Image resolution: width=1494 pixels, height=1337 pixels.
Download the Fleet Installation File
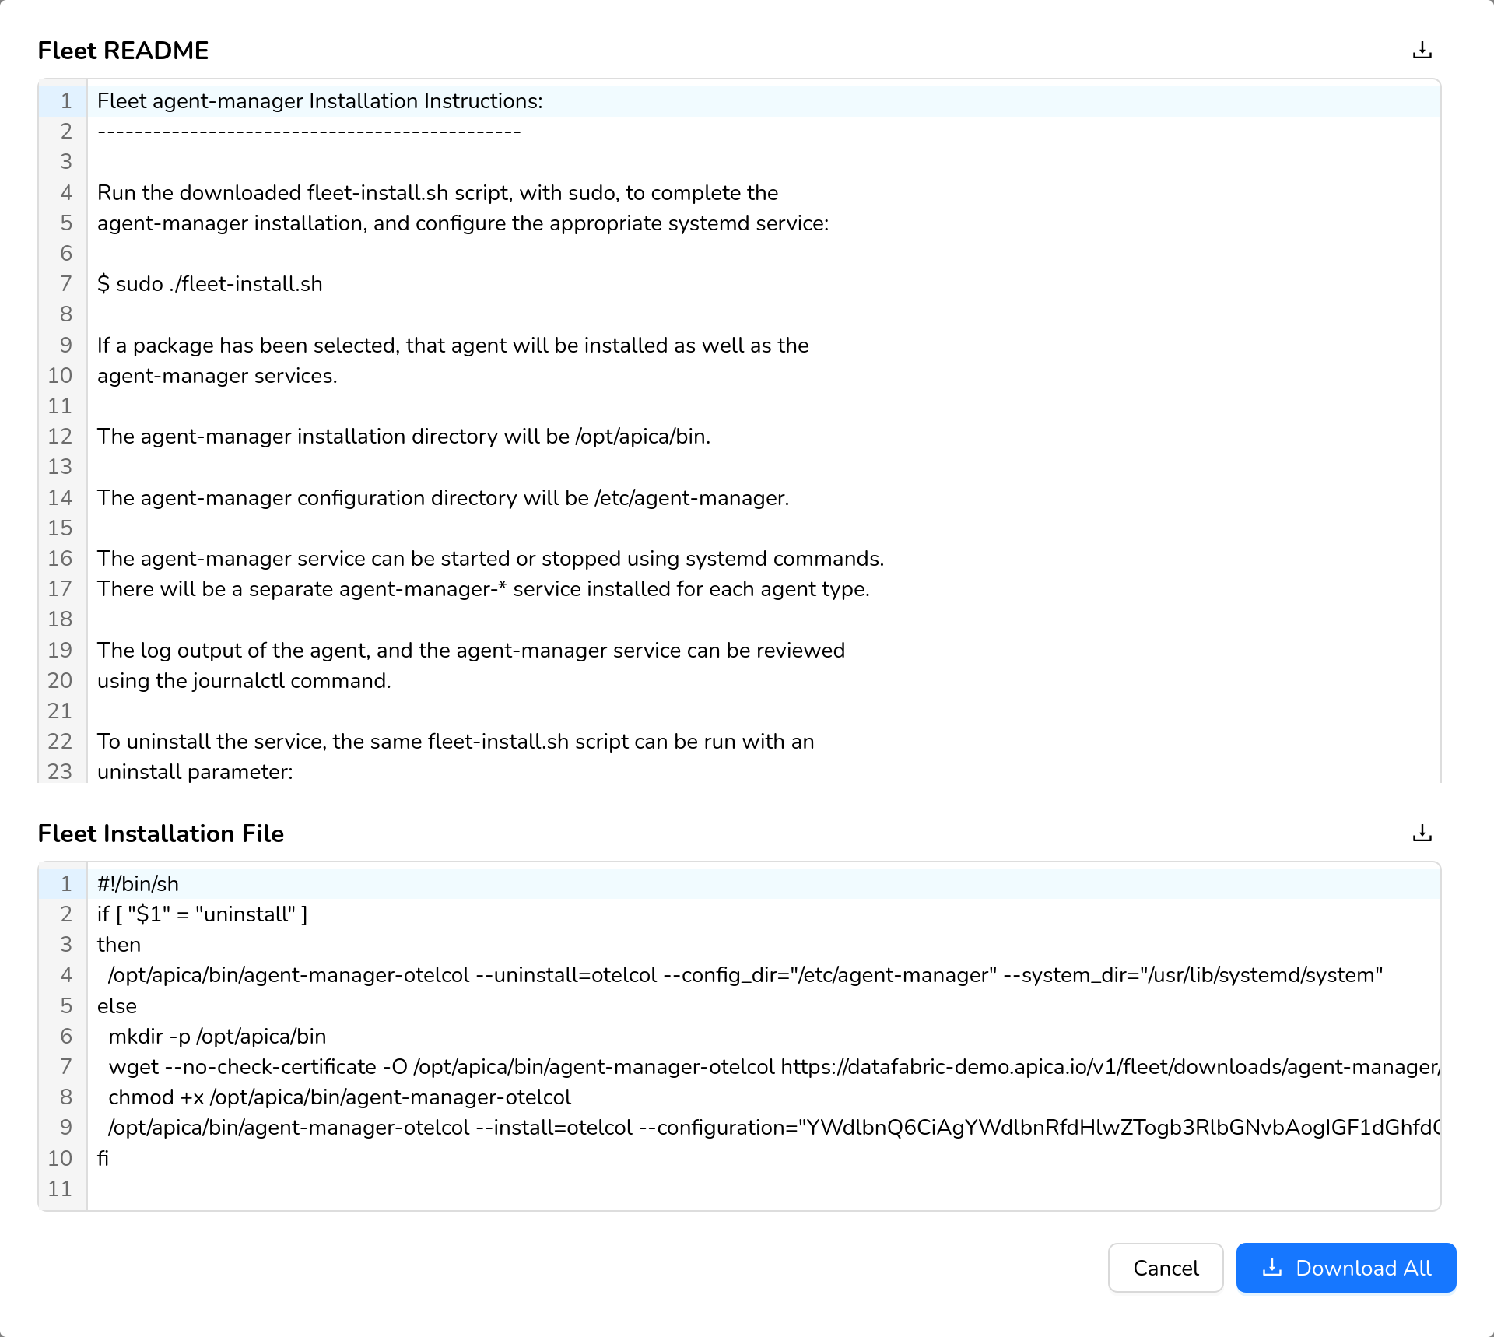tap(1422, 833)
